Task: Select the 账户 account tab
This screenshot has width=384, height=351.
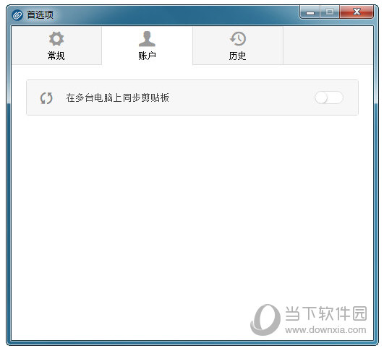Action: 147,45
